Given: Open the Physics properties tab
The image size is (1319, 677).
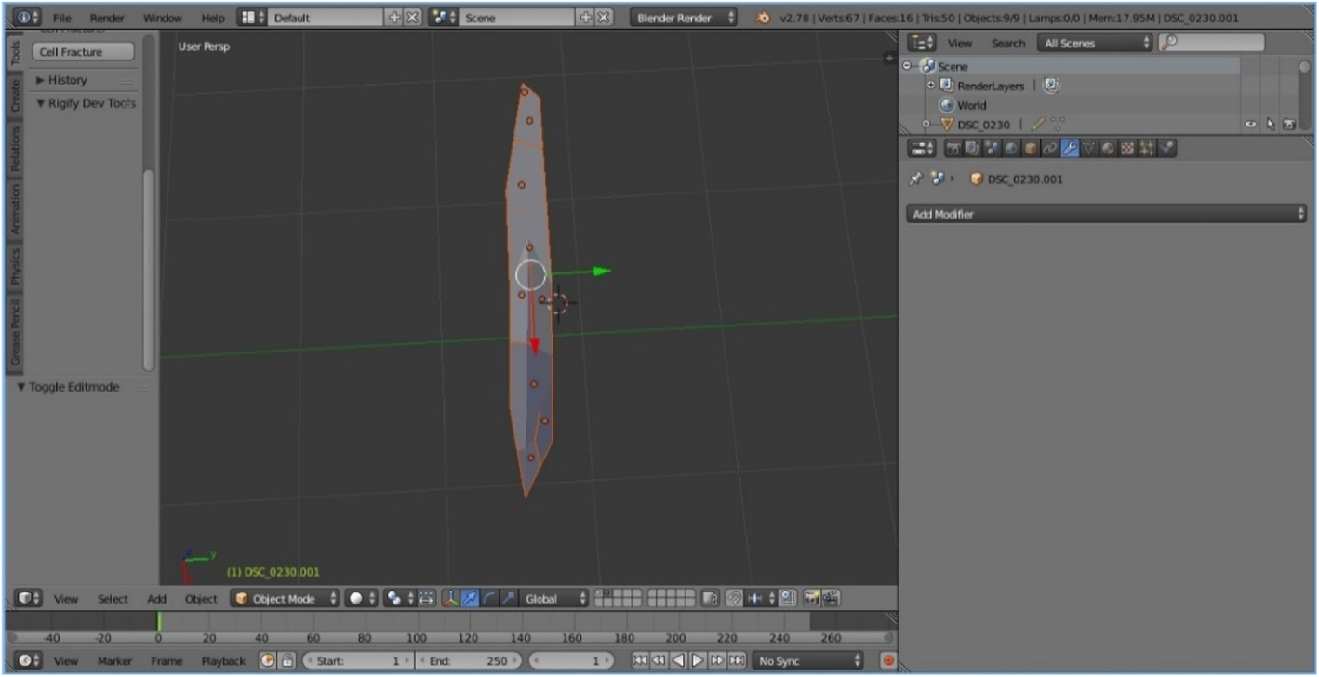Looking at the screenshot, I should (1166, 149).
